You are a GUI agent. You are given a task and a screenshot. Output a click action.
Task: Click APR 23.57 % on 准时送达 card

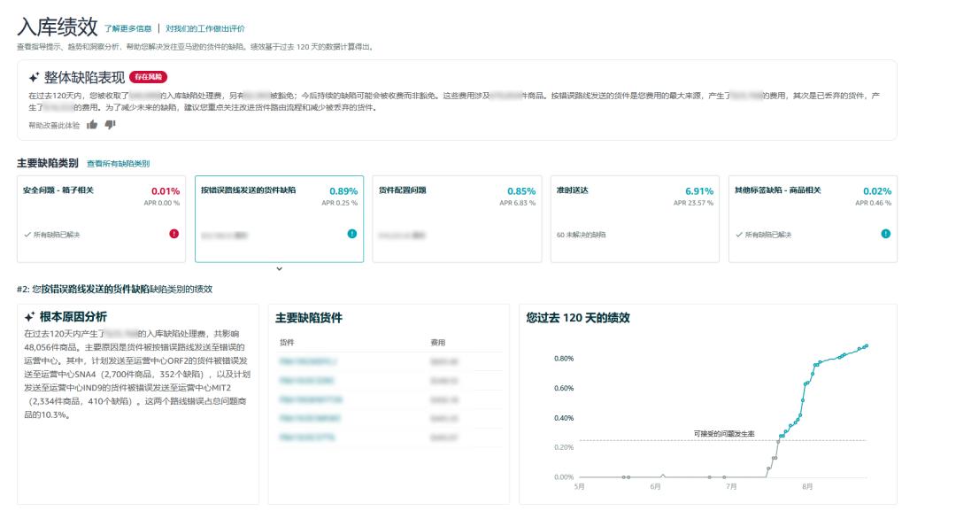[x=693, y=203]
